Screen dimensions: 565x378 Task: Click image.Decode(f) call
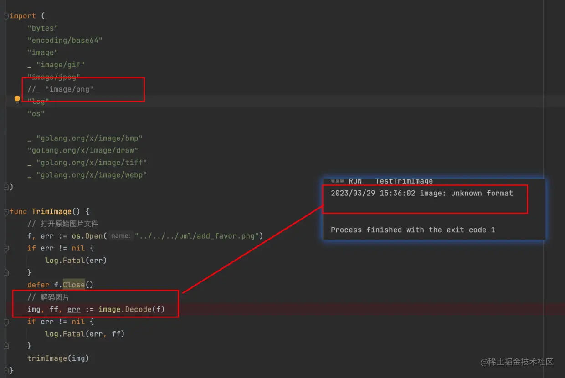pos(132,310)
